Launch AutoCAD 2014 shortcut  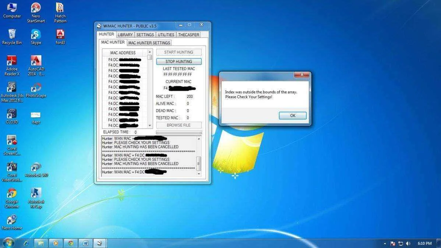click(x=36, y=66)
